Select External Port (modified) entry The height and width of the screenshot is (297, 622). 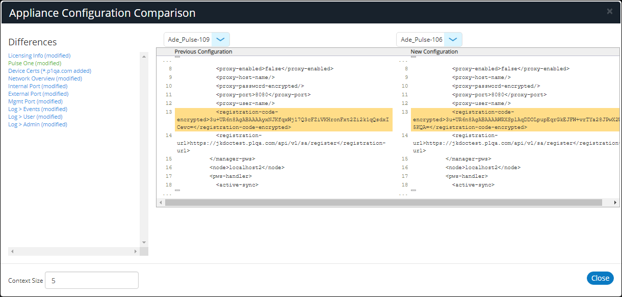[x=38, y=94]
